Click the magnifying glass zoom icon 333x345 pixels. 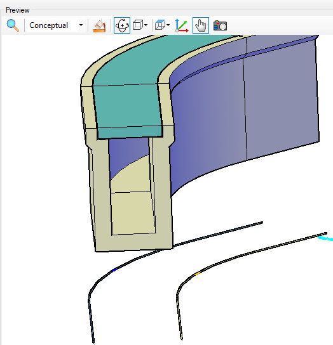tap(13, 25)
